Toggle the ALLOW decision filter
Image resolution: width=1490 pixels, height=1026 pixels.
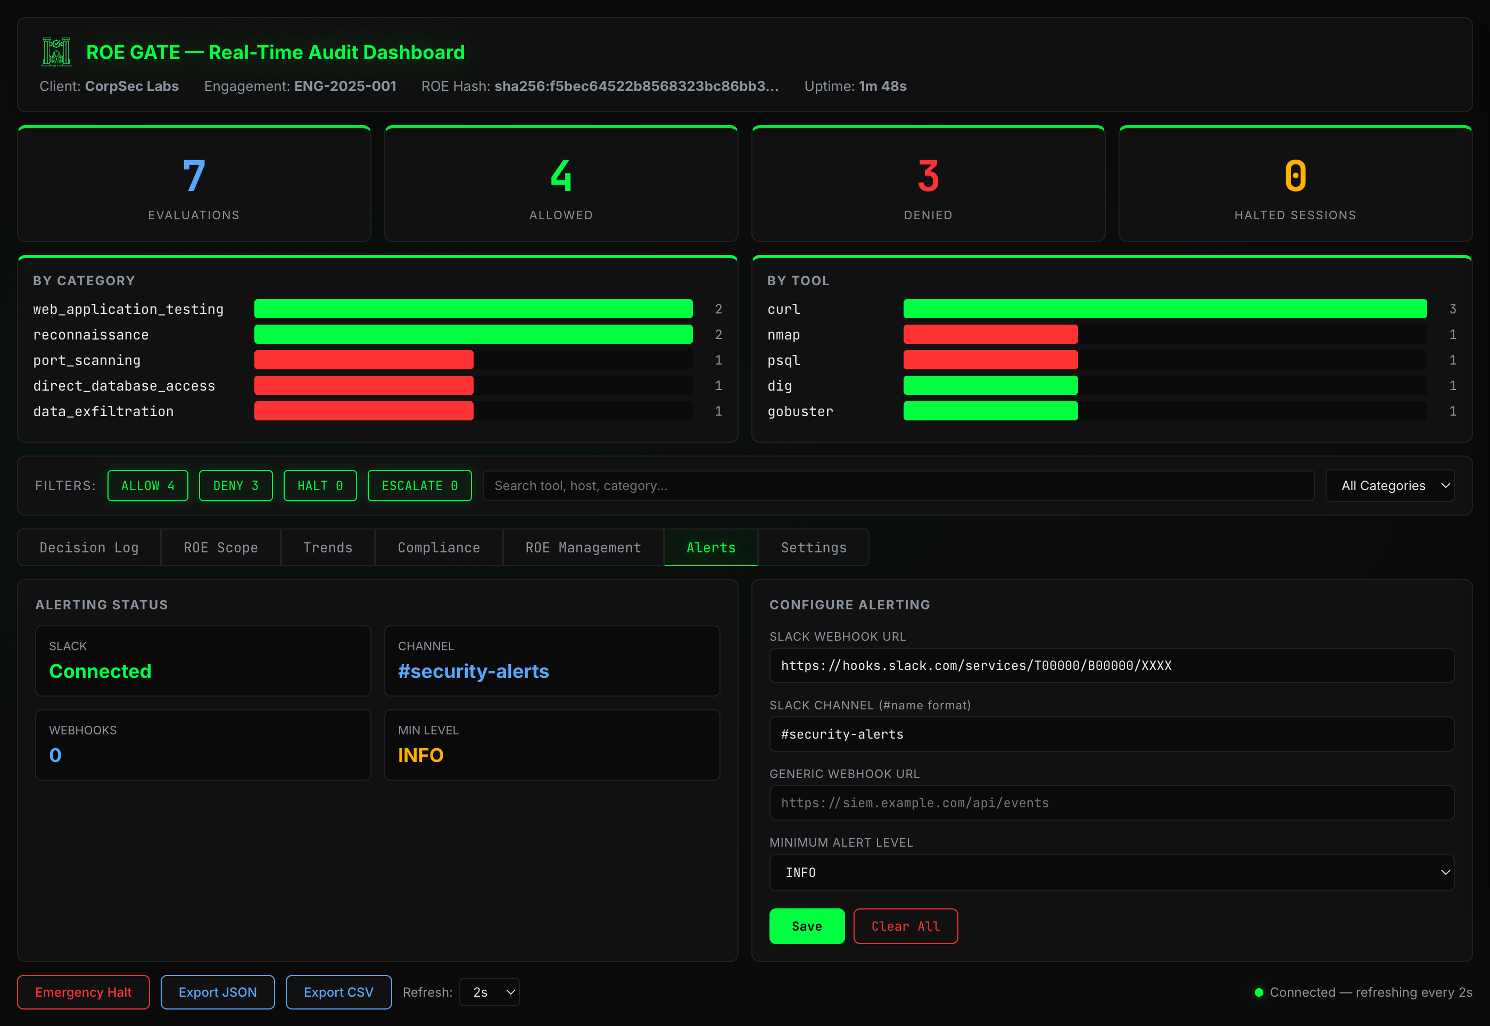point(147,485)
